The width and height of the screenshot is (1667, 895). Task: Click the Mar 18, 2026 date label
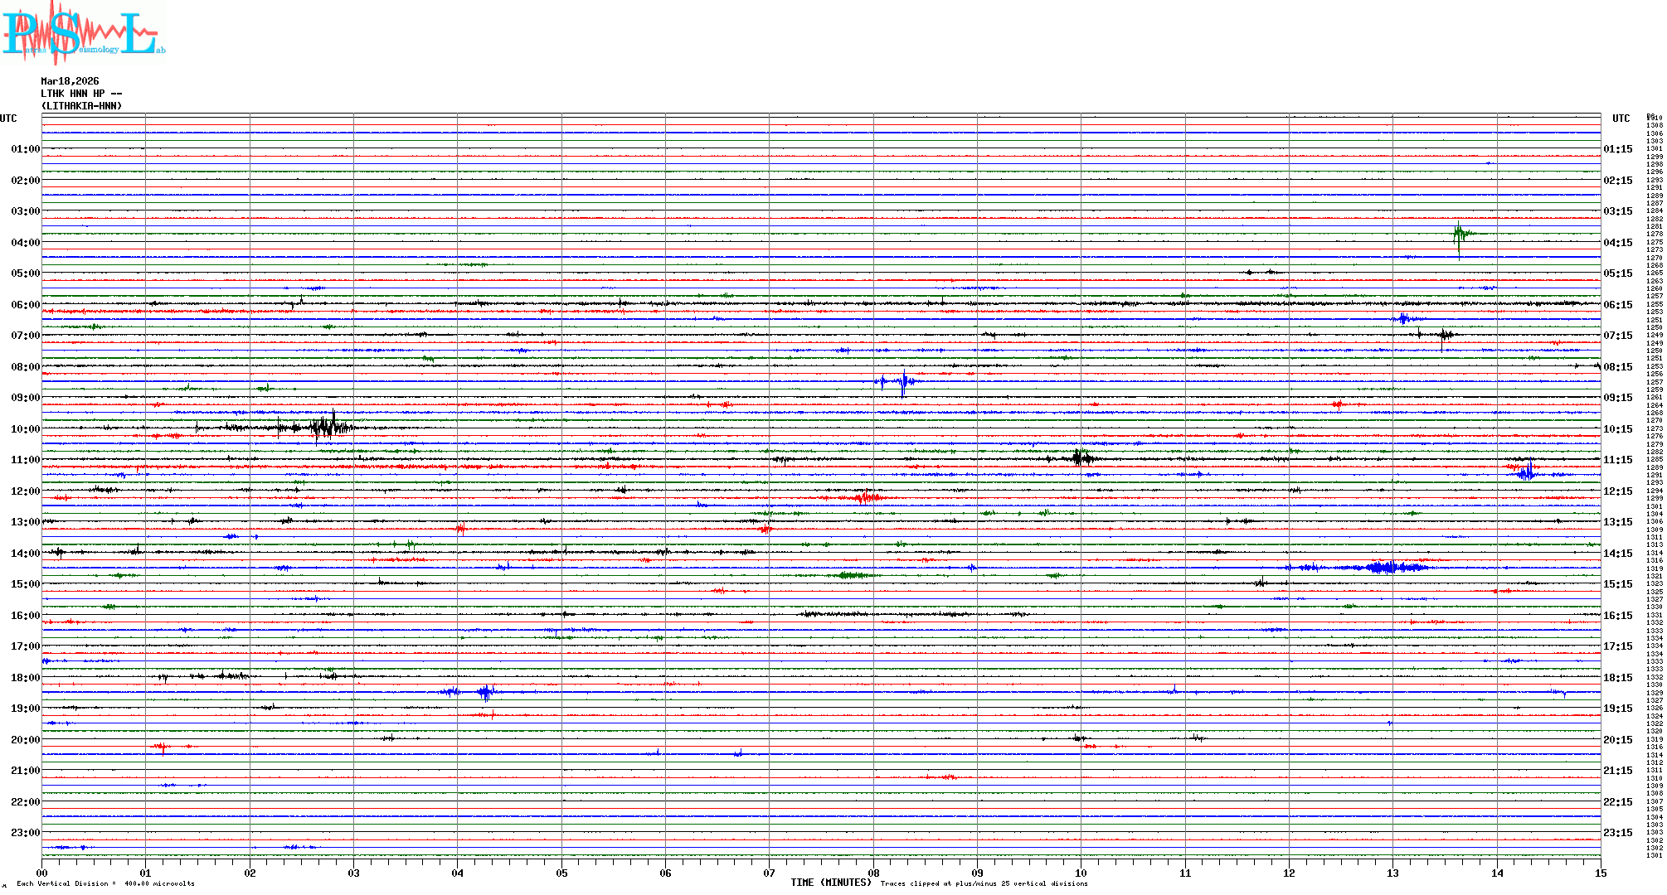pos(70,81)
